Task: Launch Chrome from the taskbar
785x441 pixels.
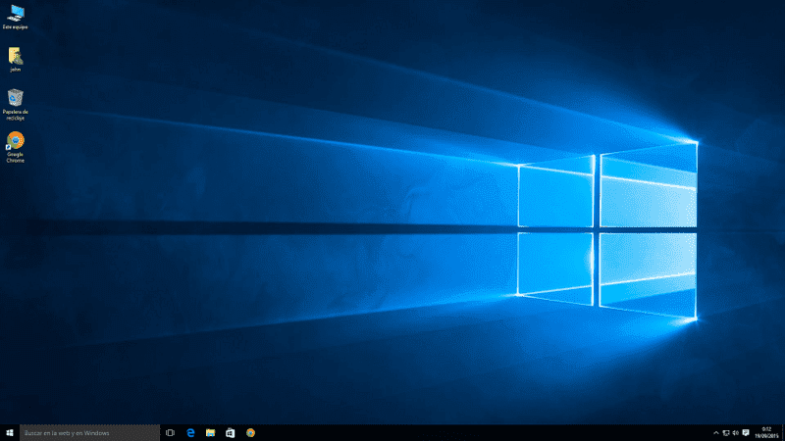Action: click(250, 433)
